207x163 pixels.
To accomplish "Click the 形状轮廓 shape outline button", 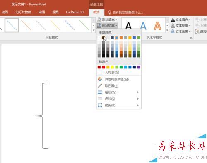I will pos(107,26).
